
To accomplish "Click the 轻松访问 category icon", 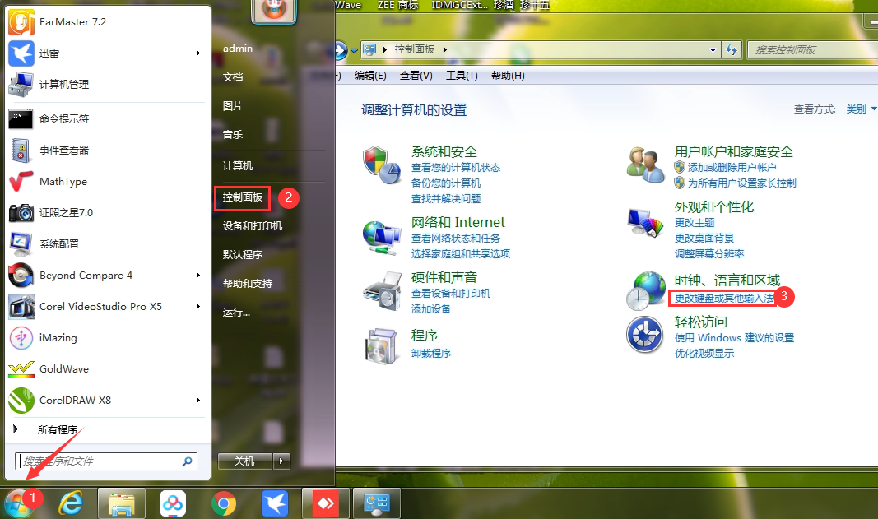I will 645,335.
